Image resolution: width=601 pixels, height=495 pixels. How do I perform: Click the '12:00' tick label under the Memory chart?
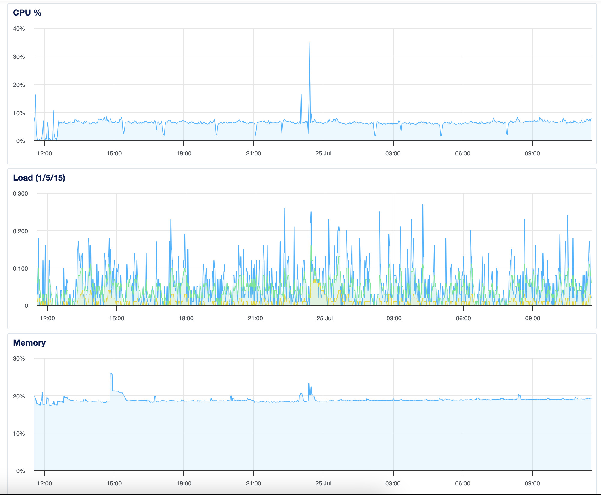pyautogui.click(x=44, y=483)
